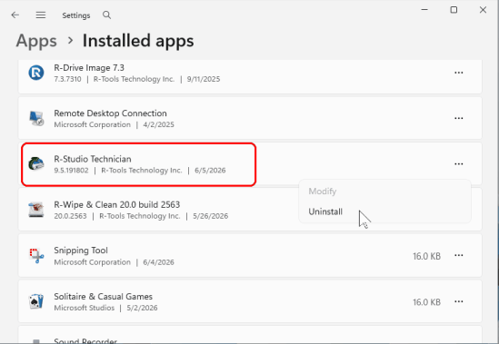Image resolution: width=499 pixels, height=344 pixels.
Task: Click the R-Studio Technician app icon
Action: pos(36,163)
